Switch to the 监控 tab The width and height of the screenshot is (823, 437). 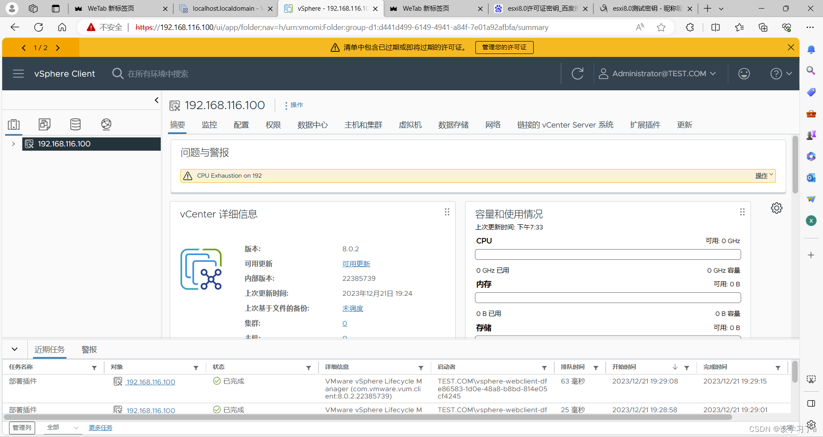(x=209, y=125)
